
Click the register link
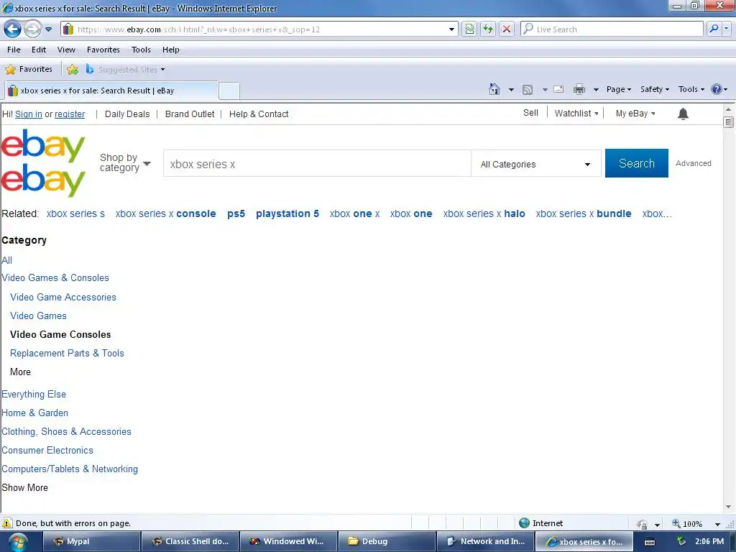tap(70, 114)
